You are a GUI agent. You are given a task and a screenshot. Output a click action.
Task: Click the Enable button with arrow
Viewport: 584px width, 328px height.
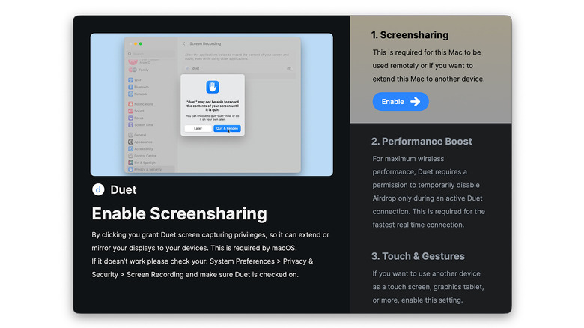401,101
